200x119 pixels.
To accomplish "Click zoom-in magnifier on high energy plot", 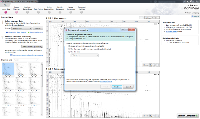I will coord(151,116).
